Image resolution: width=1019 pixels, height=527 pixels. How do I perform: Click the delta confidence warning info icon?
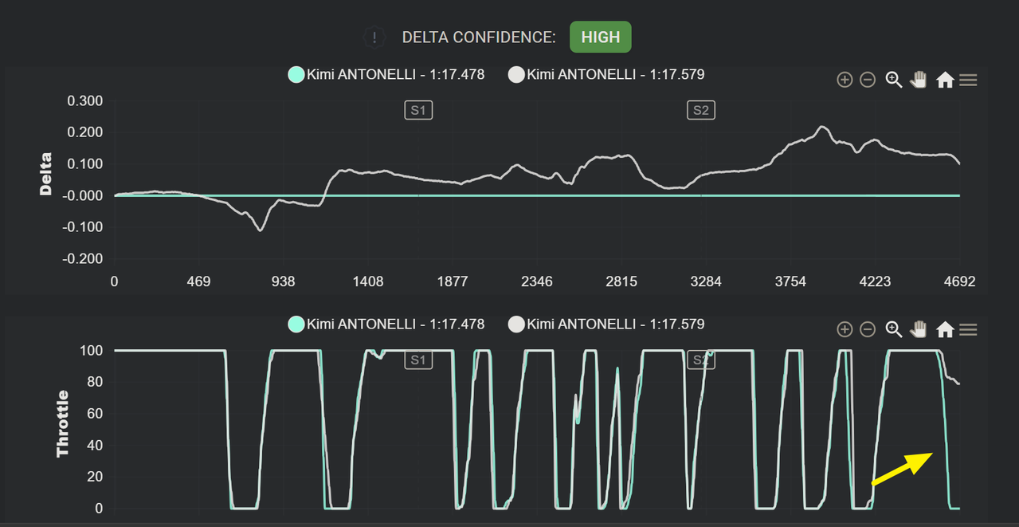point(374,37)
